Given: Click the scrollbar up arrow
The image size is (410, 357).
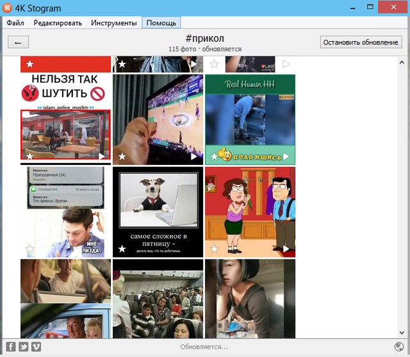Looking at the screenshot, I should [x=401, y=62].
